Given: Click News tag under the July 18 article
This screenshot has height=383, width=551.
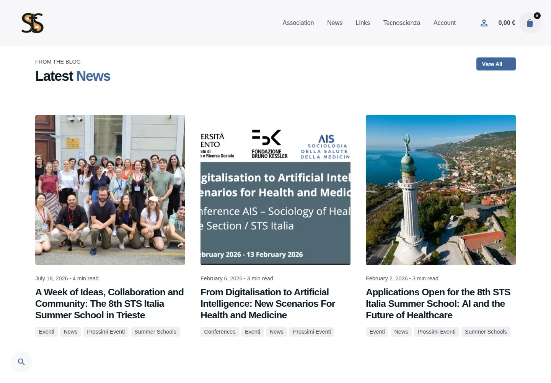Looking at the screenshot, I should 70,332.
